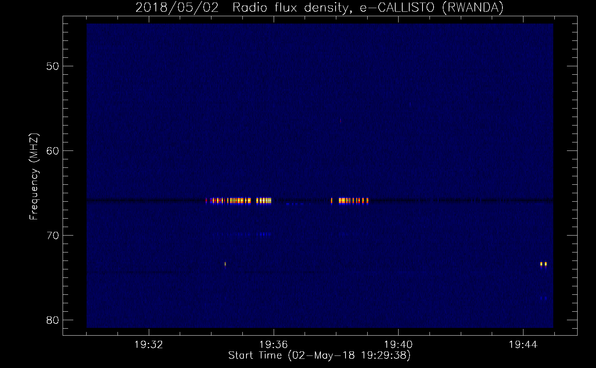This screenshot has height=368, width=596.
Task: Click the plot title 'Radio flux density, e-CALLISTO (RWANDA)'
Action: click(x=368, y=7)
